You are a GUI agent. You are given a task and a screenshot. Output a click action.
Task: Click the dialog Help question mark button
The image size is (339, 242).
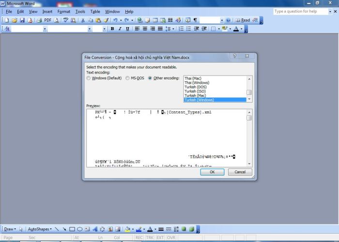[x=235, y=56]
